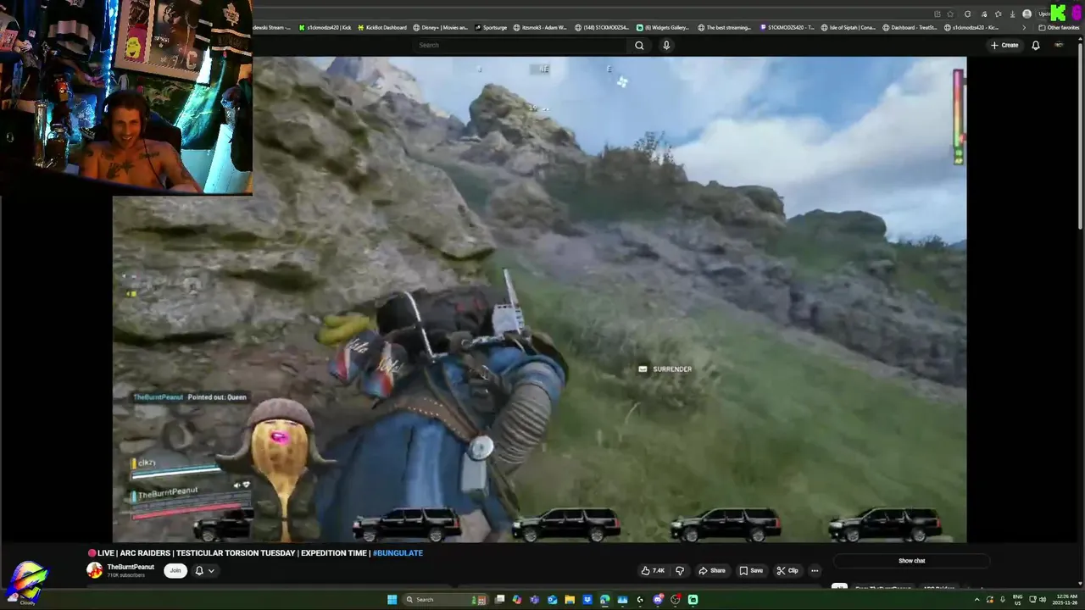This screenshot has width=1085, height=610.
Task: Click TheBurntPeanut channel name link
Action: click(x=131, y=567)
